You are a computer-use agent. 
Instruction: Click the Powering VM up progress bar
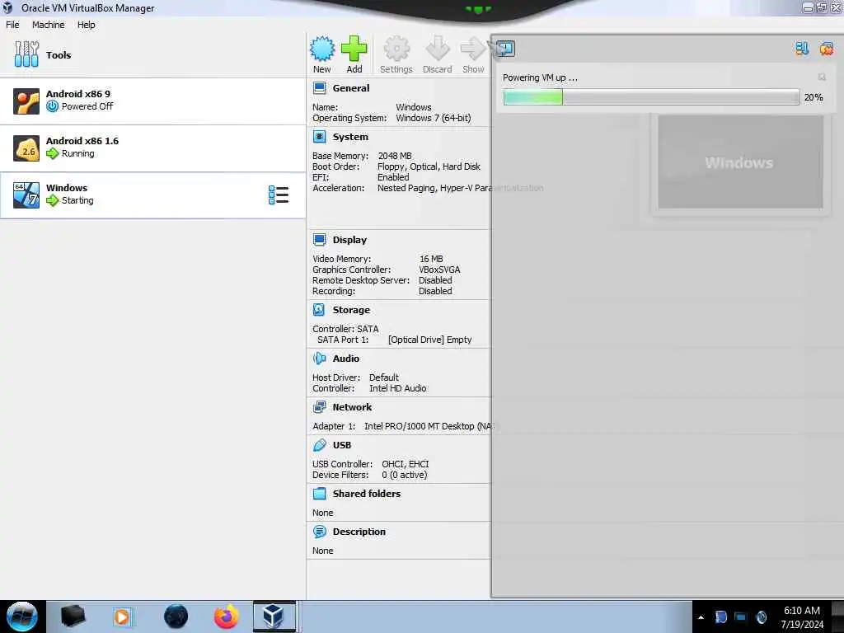click(x=651, y=97)
